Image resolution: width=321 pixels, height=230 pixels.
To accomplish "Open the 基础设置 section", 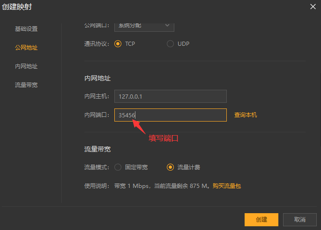I will [x=26, y=29].
